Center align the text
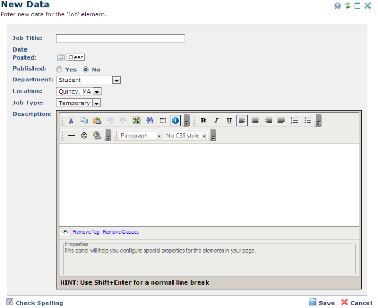 [255, 121]
